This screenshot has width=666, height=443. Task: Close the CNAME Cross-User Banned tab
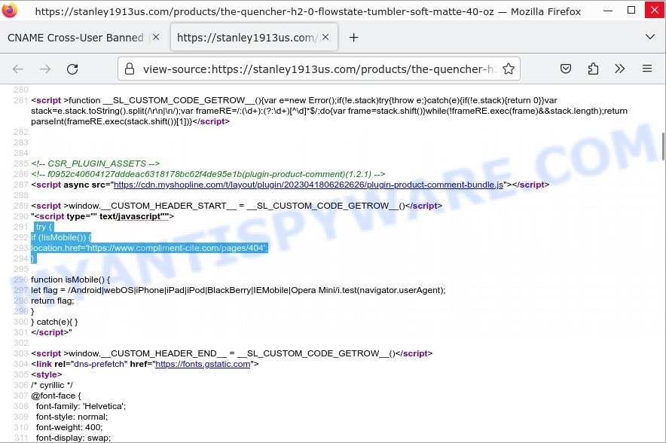(156, 38)
